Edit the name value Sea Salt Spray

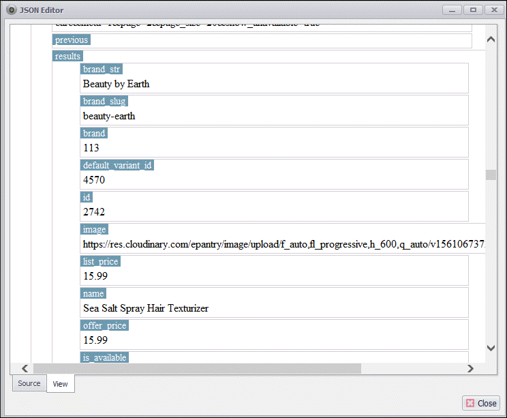tap(146, 308)
